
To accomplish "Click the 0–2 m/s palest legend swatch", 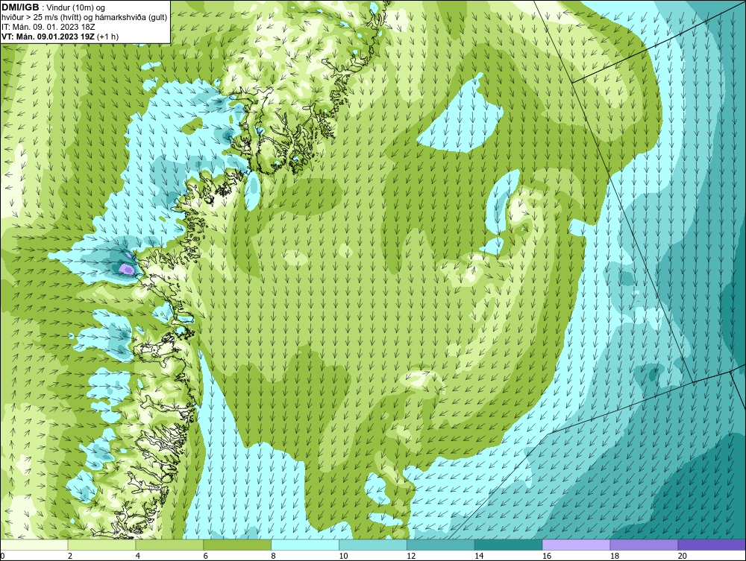I will point(34,545).
